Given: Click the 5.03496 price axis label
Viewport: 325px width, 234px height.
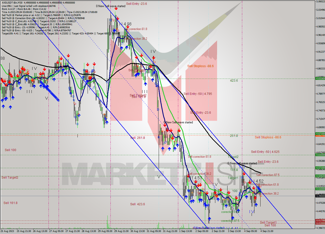Looking at the screenshot, I should point(320,10).
